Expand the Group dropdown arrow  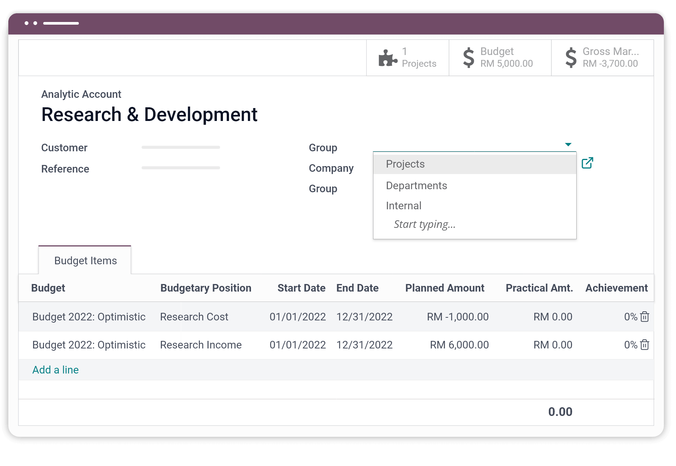568,144
